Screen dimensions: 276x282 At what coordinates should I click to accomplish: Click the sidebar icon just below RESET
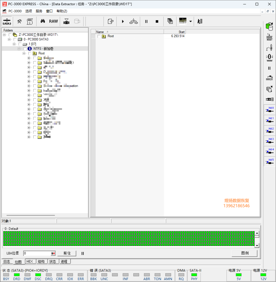point(269,48)
